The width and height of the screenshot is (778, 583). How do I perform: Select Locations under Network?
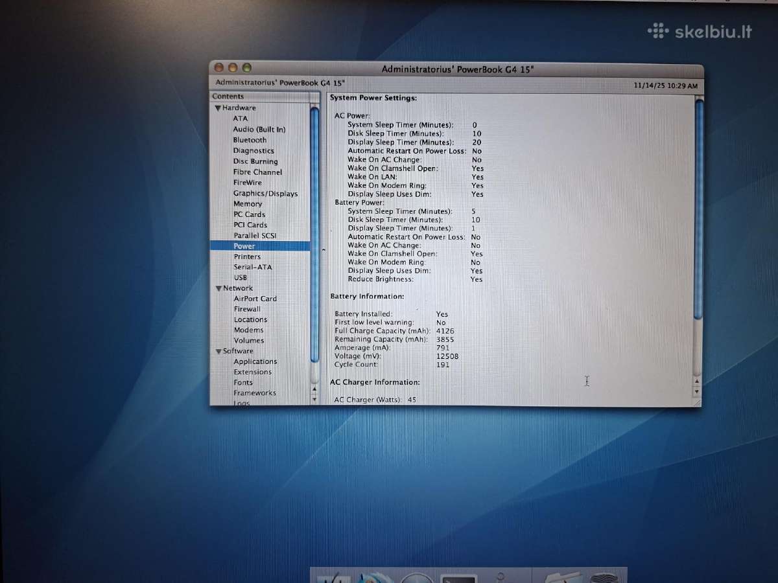click(250, 319)
